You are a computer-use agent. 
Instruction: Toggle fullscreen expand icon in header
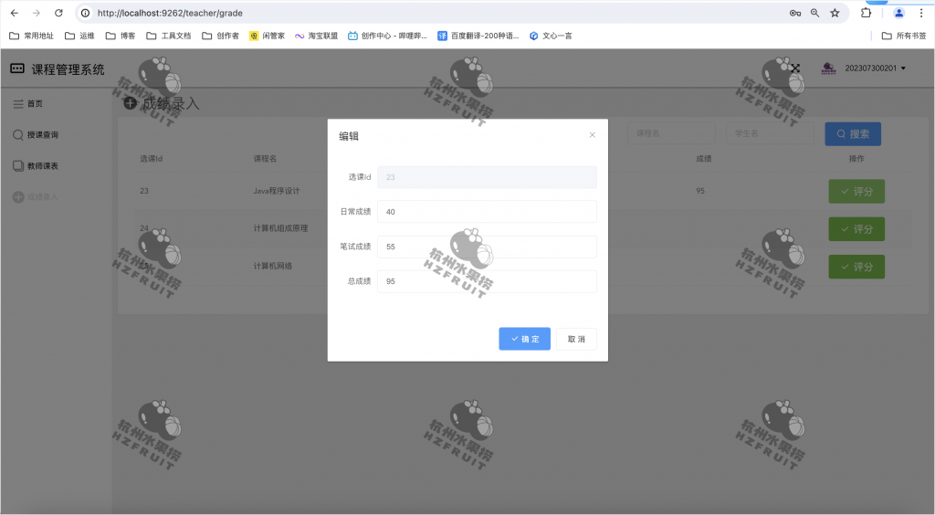click(795, 68)
